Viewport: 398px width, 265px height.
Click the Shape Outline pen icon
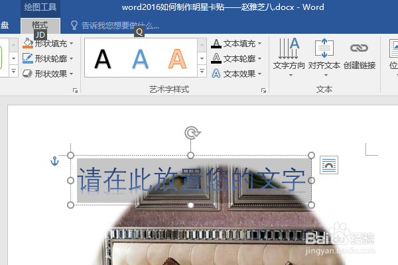coord(28,58)
